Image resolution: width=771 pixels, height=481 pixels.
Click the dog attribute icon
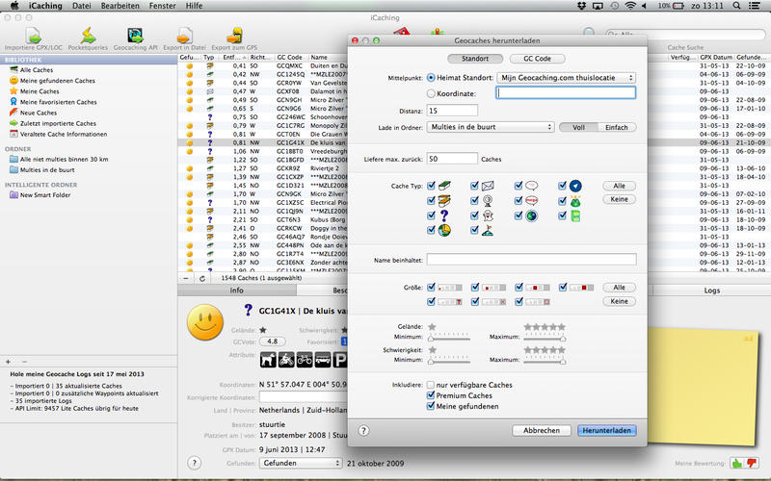coord(268,360)
